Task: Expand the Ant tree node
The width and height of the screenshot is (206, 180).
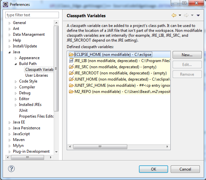Action: click(x=9, y=29)
